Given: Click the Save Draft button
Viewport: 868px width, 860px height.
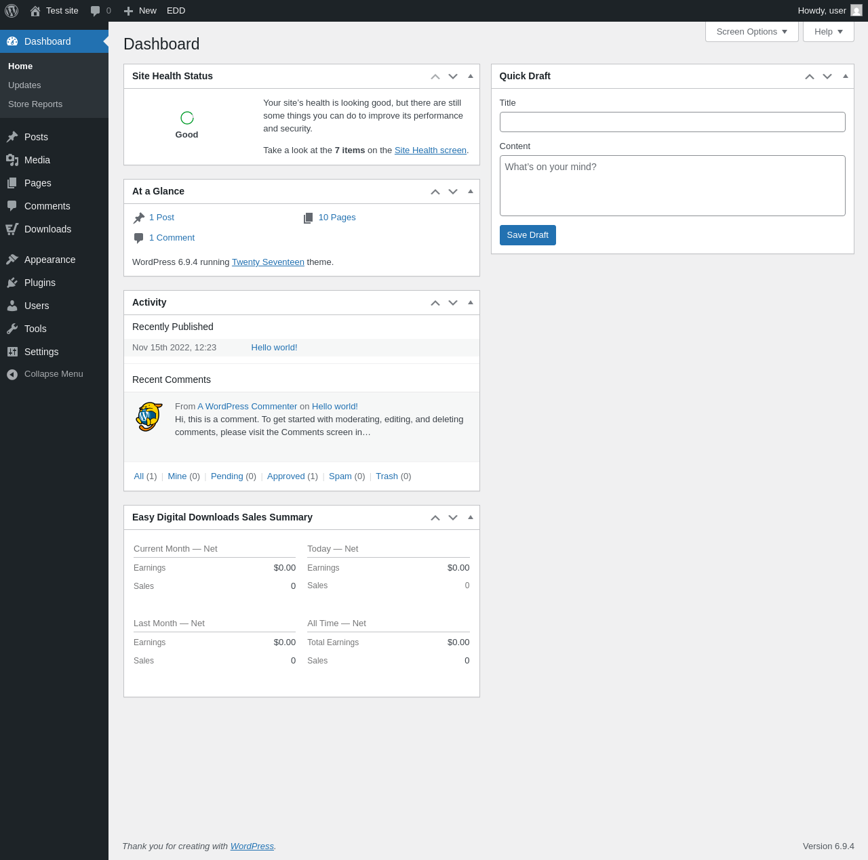Looking at the screenshot, I should click(528, 235).
